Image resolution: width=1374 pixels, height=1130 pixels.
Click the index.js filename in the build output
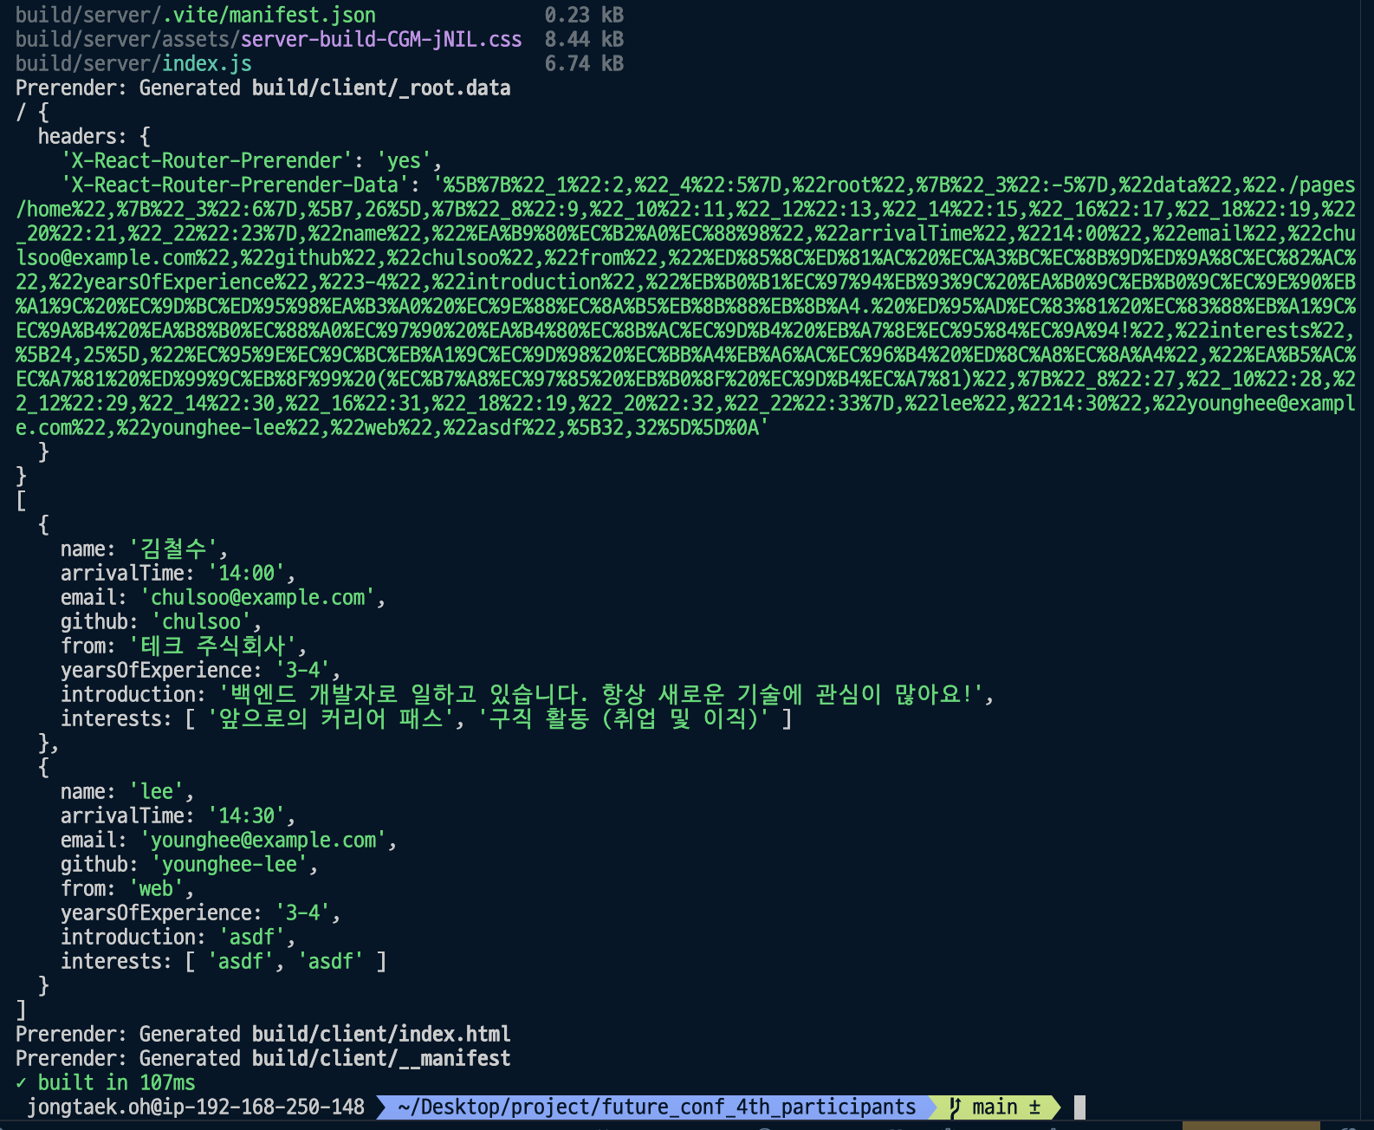(206, 63)
